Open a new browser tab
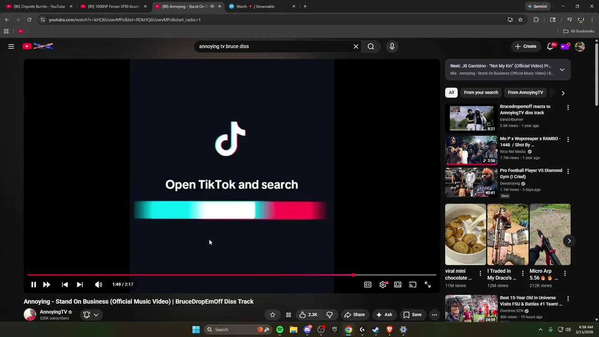Screen dimensions: 599x337 [x=305, y=7]
